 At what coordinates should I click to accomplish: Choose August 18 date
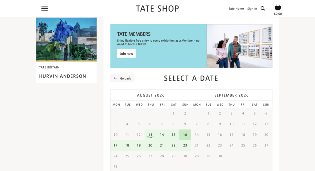(x=127, y=145)
